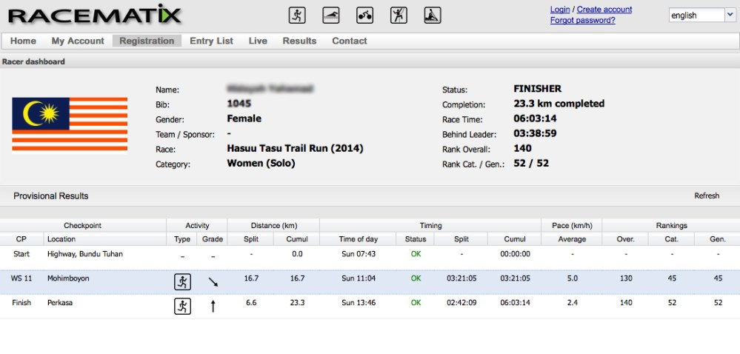Switch to the Live page
Viewport: 740px width, 354px height.
tap(258, 41)
